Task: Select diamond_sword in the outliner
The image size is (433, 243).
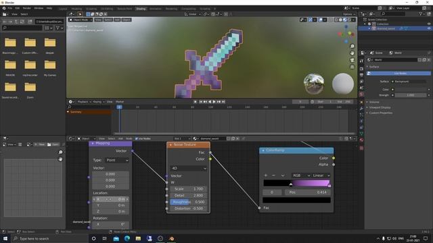Action: pos(386,28)
